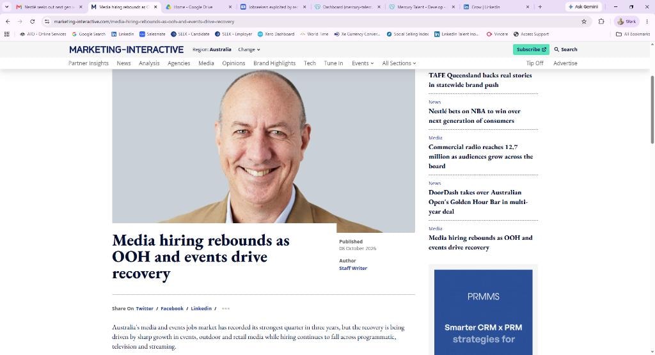Bookmark this page with the star icon

point(584,21)
